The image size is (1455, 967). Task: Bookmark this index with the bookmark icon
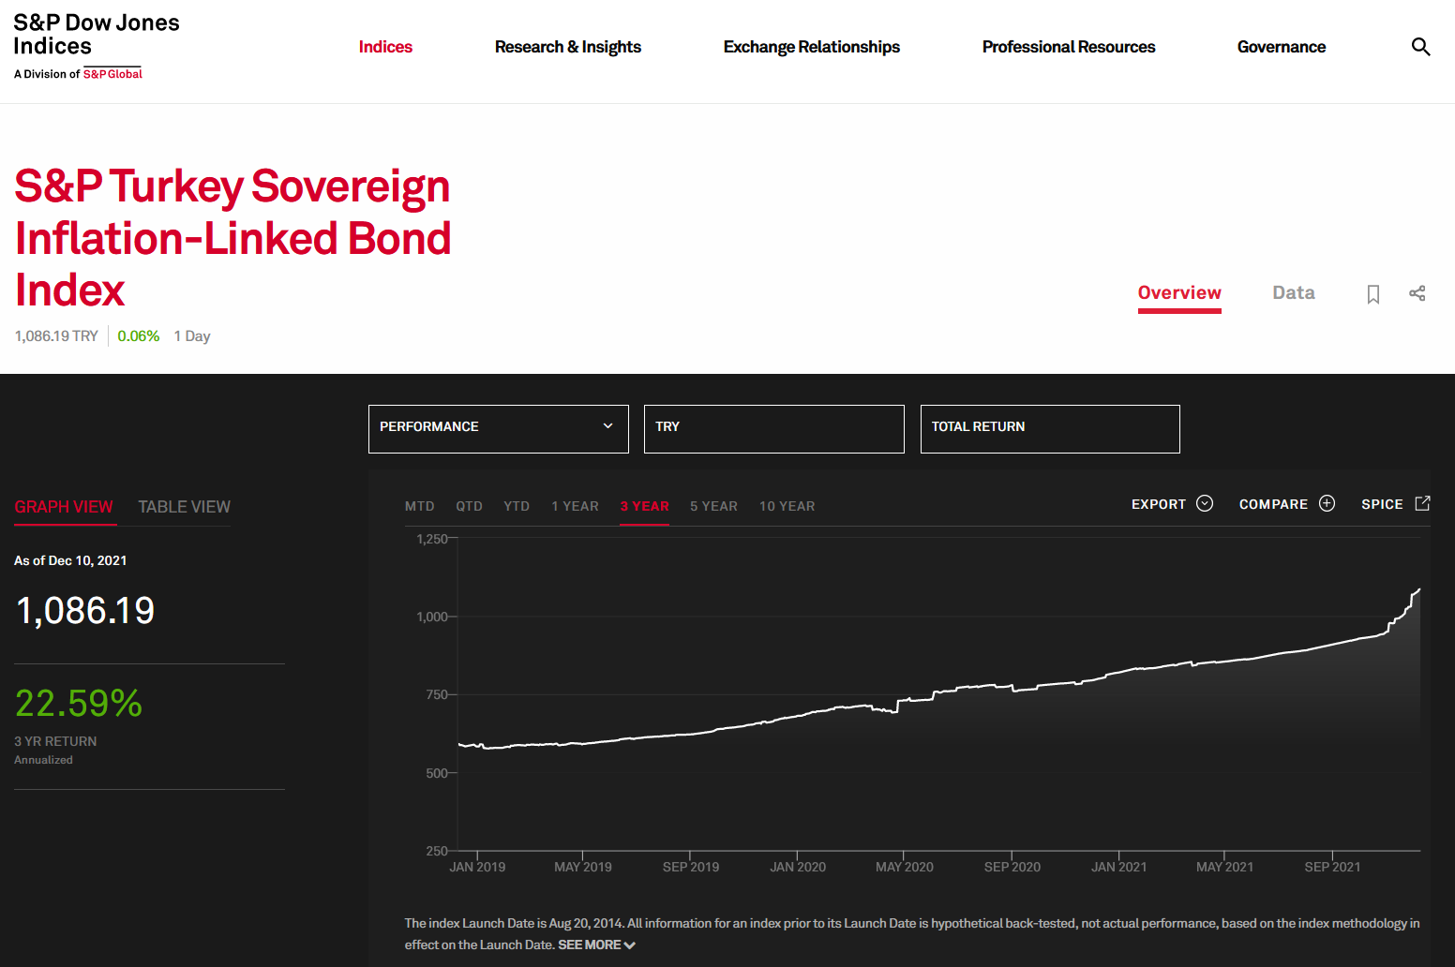tap(1373, 294)
